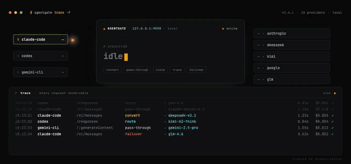Viewport: 351px width, 164px height.
Task: Select the failover operation tag
Action: [197, 70]
